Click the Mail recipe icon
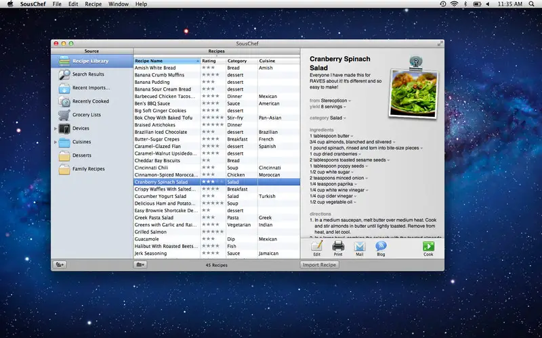Screen dimensions: 542x338 coord(360,246)
